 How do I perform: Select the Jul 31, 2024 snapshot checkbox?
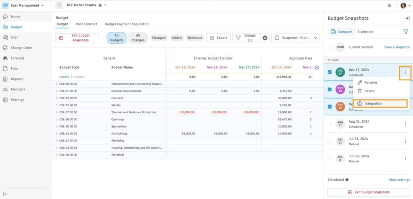coord(330,141)
